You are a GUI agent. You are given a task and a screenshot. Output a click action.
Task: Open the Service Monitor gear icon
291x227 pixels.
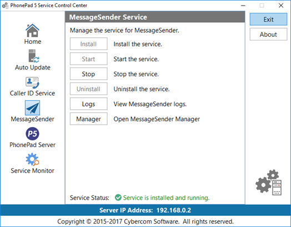(32, 159)
